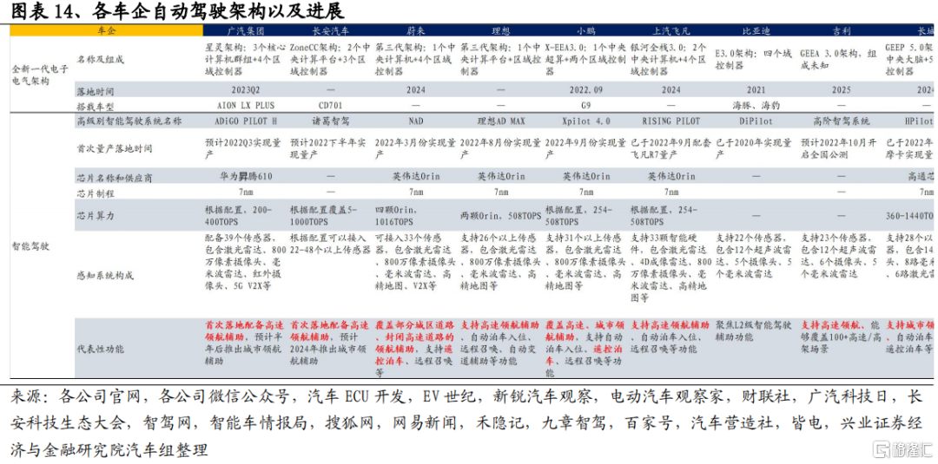The width and height of the screenshot is (938, 464).
Task: Click the 芯片算力 row label
Action: coord(95,215)
